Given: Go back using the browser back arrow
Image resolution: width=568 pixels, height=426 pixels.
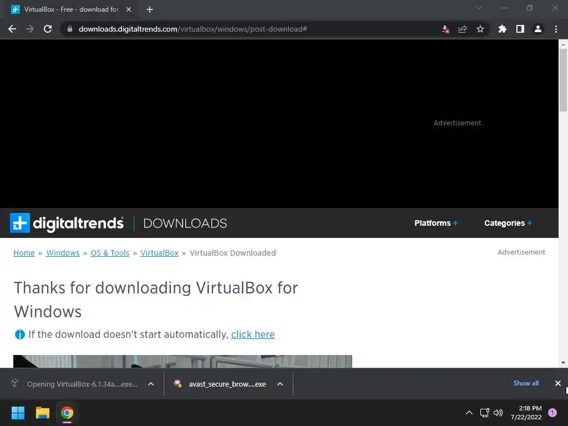Looking at the screenshot, I should point(12,29).
